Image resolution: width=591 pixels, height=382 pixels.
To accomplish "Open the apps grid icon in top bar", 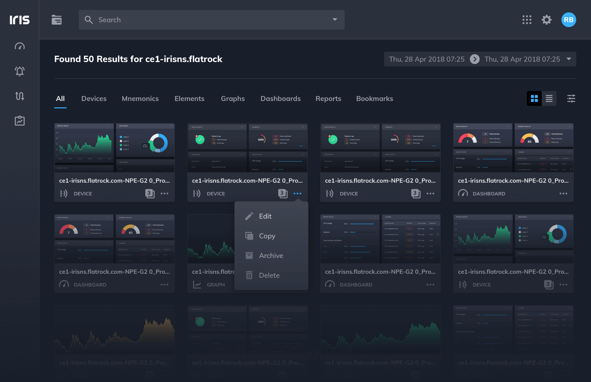I will coord(527,20).
